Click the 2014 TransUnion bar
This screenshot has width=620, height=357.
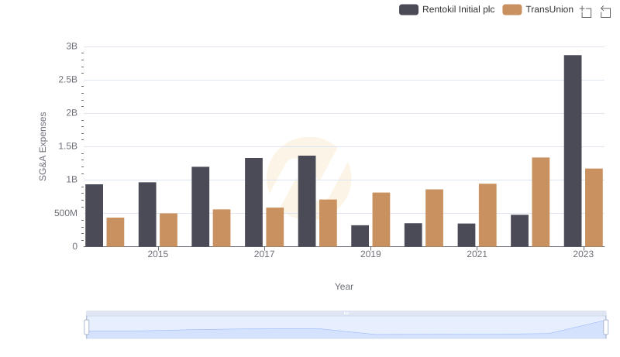point(115,232)
